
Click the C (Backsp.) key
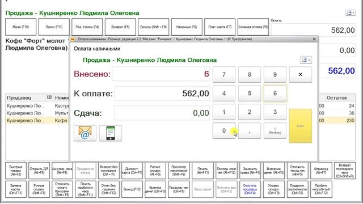click(x=275, y=131)
